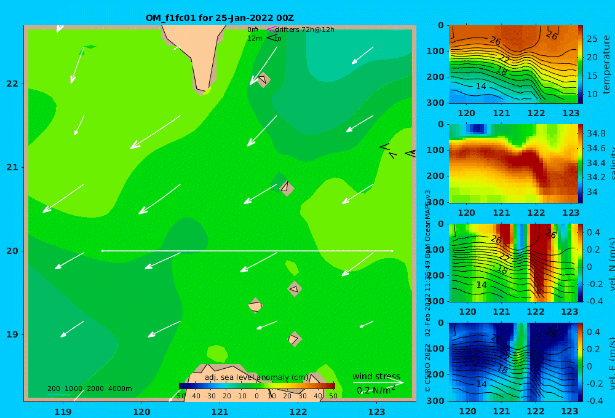
Task: Click the sea level anomaly colorbar
Action: pyautogui.click(x=257, y=386)
